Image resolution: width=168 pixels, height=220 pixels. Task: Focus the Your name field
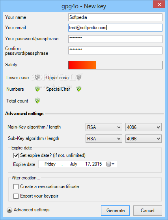point(115,17)
